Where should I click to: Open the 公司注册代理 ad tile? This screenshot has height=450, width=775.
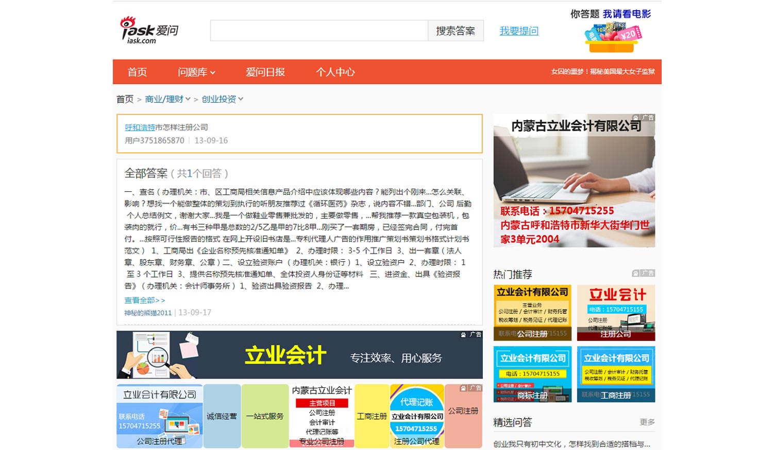click(159, 416)
